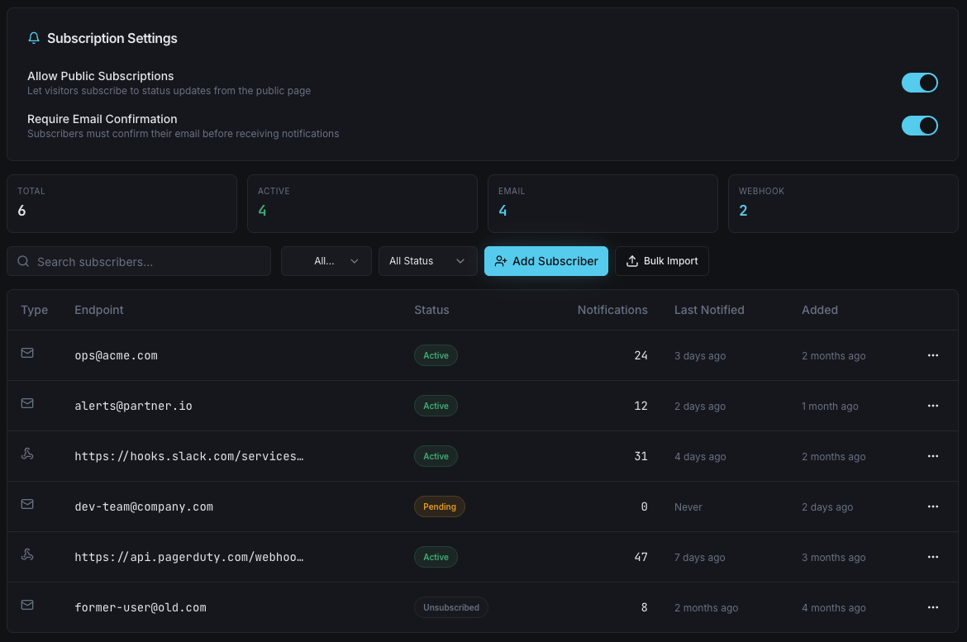Click the Bulk Import button
This screenshot has width=967, height=642.
[x=661, y=260]
